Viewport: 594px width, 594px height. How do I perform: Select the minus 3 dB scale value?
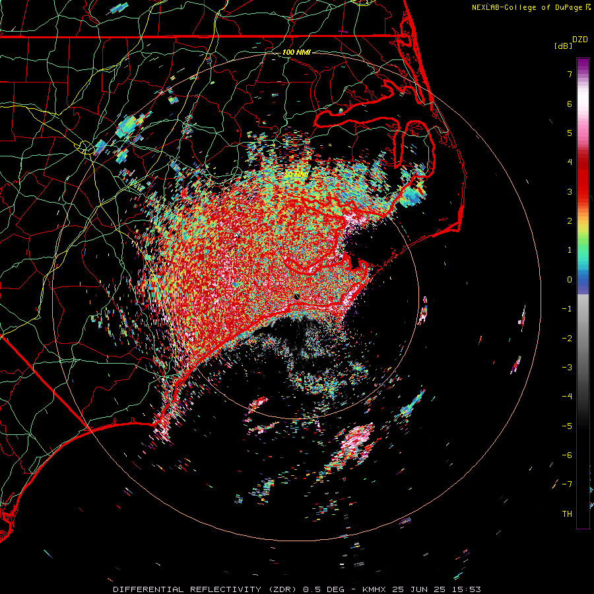[567, 368]
